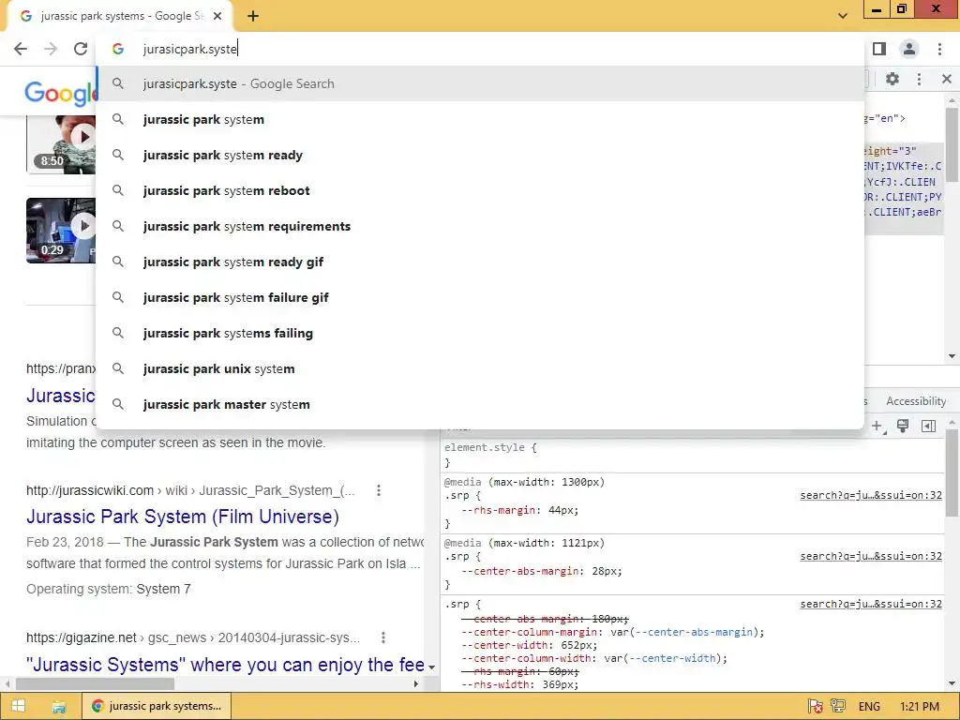The image size is (960, 720).
Task: Toggle the browser side panel icon
Action: pos(879,49)
